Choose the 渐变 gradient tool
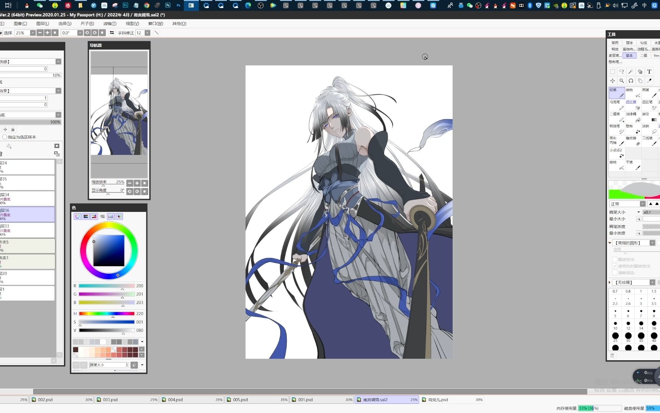This screenshot has width=660, height=413. click(x=649, y=117)
